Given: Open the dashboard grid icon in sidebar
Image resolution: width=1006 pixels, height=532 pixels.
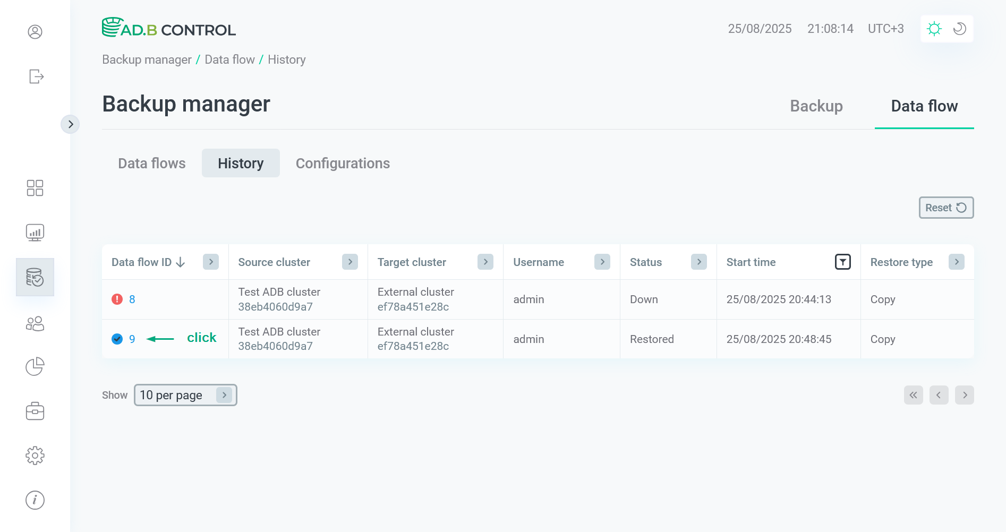Looking at the screenshot, I should pyautogui.click(x=35, y=188).
